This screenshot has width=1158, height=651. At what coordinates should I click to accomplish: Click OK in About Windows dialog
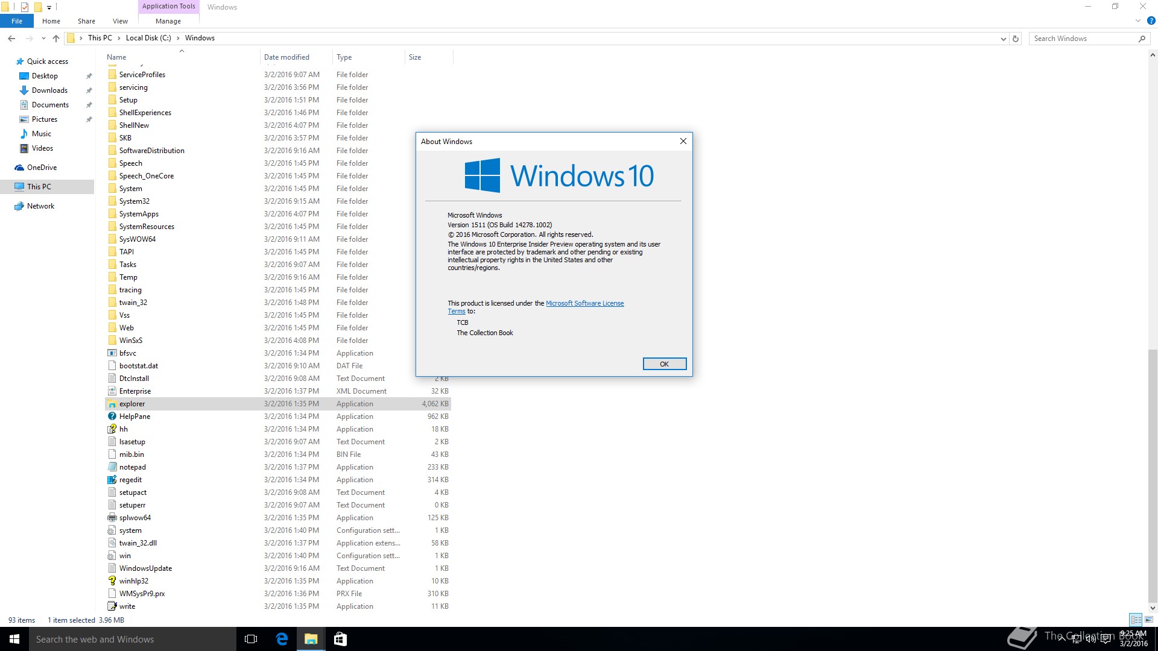point(664,364)
